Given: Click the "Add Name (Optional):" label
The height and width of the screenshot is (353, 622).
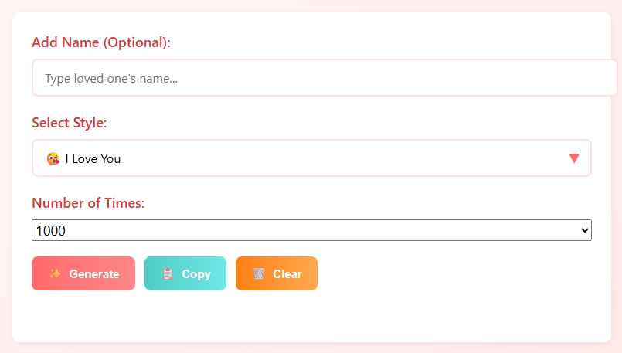Looking at the screenshot, I should [101, 42].
